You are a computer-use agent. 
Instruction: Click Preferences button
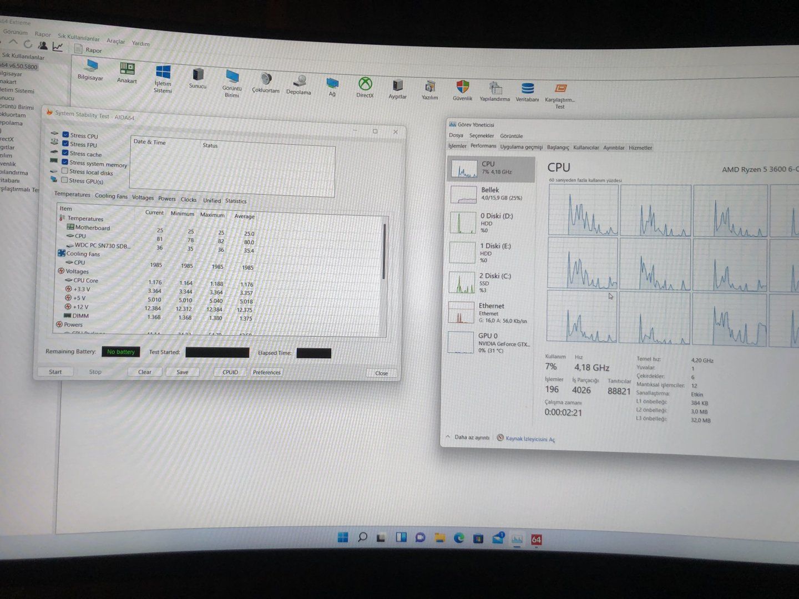(267, 372)
